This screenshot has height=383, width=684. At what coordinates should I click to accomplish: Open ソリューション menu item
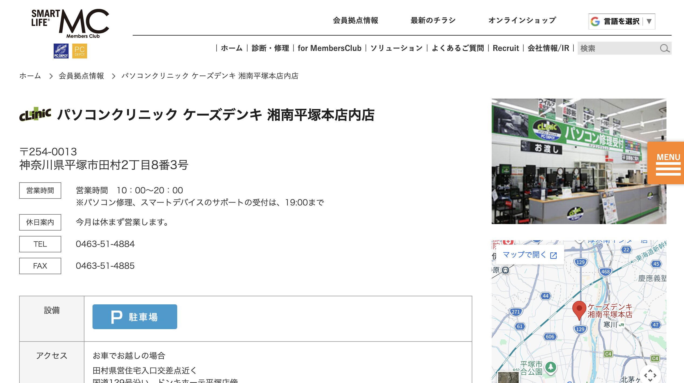(396, 48)
